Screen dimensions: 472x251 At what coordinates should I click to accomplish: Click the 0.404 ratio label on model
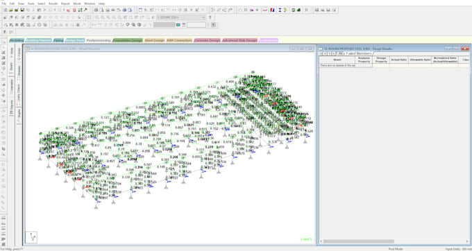229,82
